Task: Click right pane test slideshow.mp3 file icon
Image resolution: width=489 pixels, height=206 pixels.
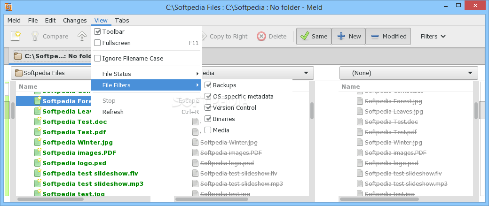Action: (x=360, y=183)
